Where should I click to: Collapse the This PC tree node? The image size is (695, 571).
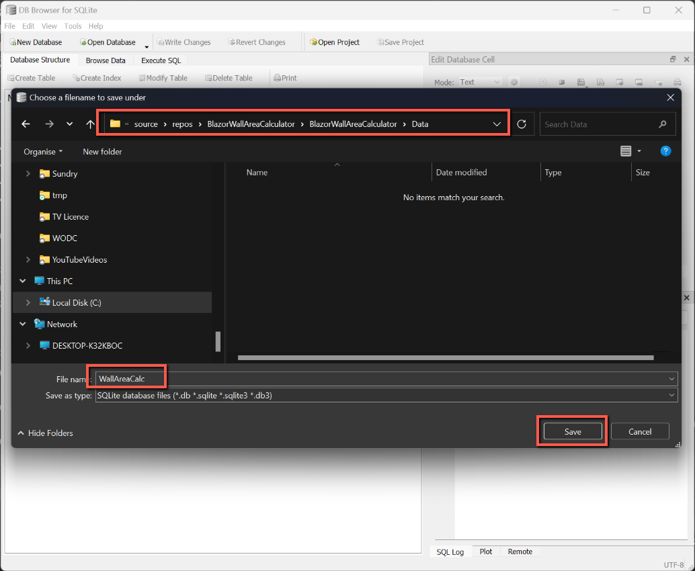click(x=23, y=281)
